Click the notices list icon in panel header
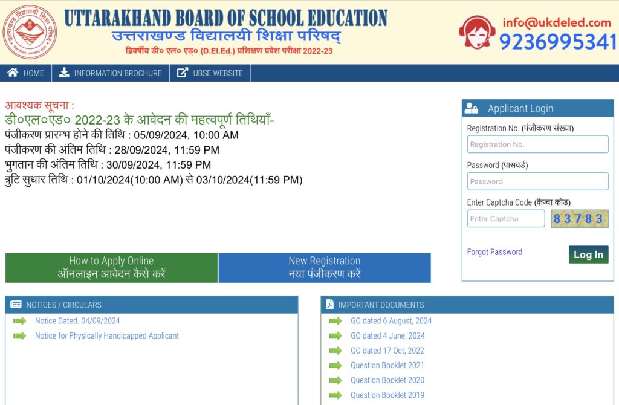This screenshot has width=619, height=405. pyautogui.click(x=16, y=304)
